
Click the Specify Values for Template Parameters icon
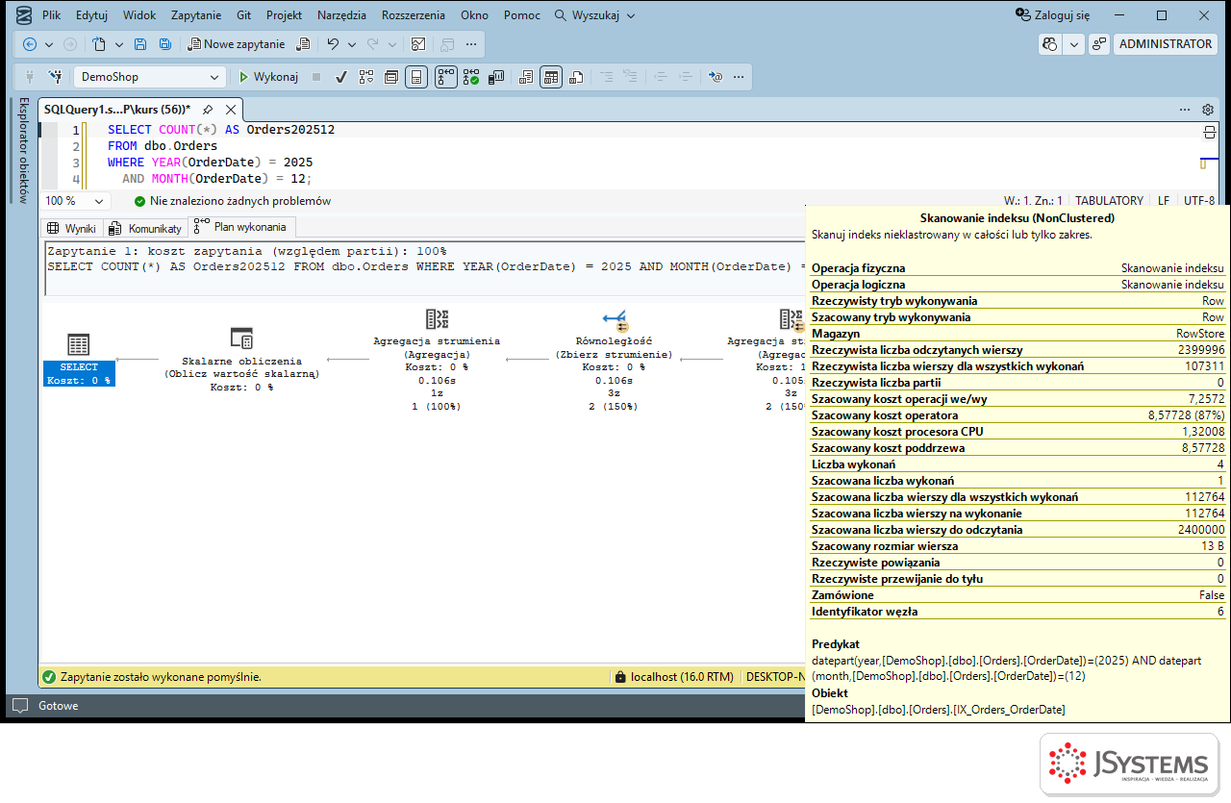pos(715,77)
